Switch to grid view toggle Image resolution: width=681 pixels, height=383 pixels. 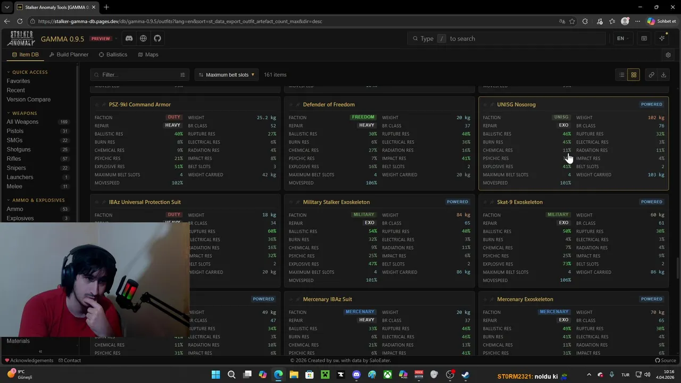634,75
